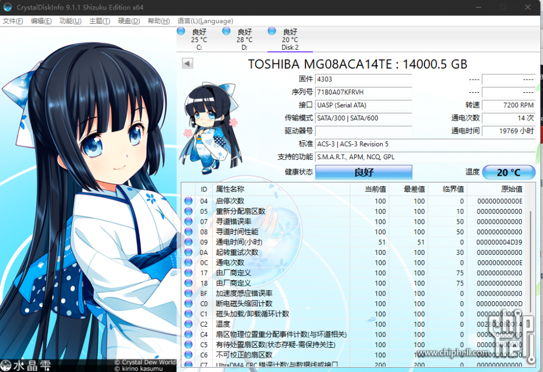Click the status orb of row C4 扇区物理位置重分配
The image size is (543, 372).
point(188,334)
